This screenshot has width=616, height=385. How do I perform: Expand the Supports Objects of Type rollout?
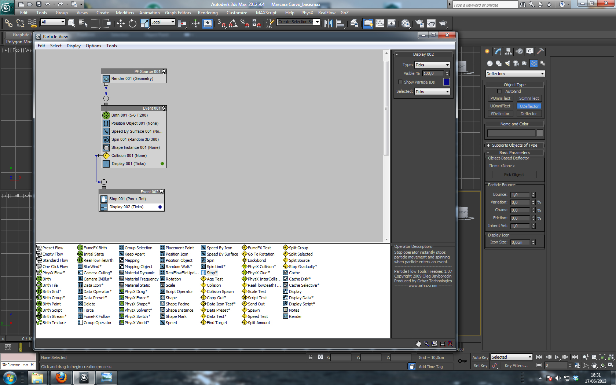click(515, 145)
